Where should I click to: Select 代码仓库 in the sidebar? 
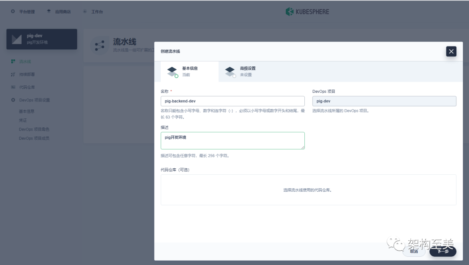(x=27, y=87)
